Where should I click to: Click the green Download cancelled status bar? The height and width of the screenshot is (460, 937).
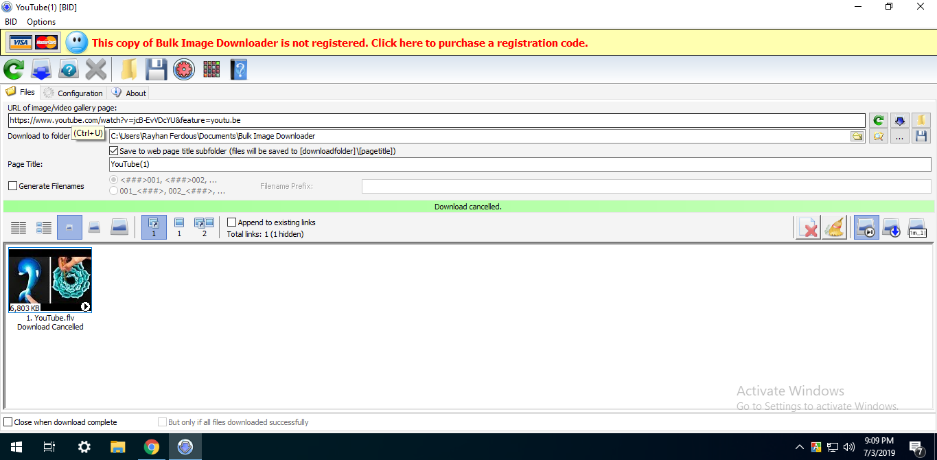click(468, 207)
